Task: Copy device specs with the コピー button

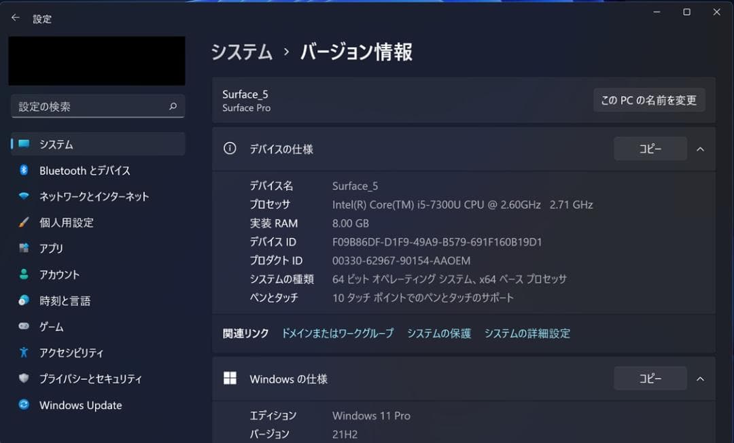Action: click(x=650, y=149)
